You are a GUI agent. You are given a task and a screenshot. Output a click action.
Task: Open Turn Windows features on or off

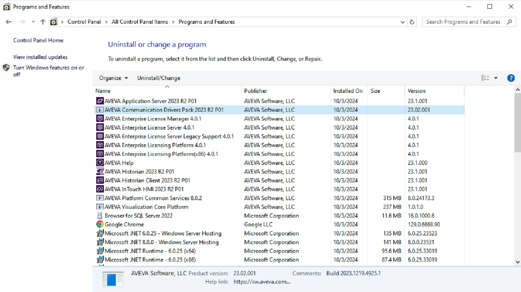49,71
